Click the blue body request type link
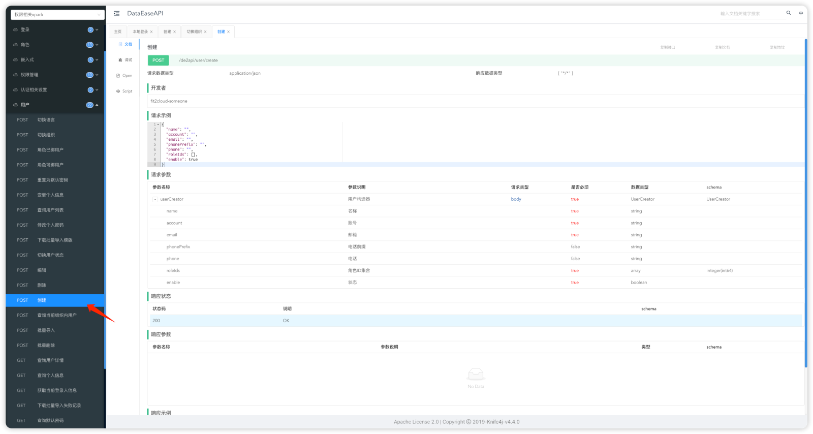813x434 pixels. pyautogui.click(x=516, y=199)
